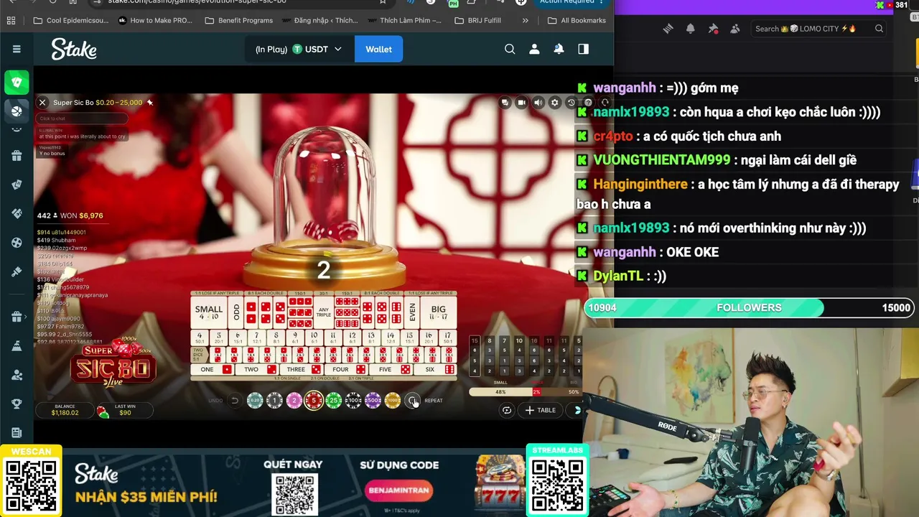
Task: Switch game view with the swap icon
Action: click(507, 410)
